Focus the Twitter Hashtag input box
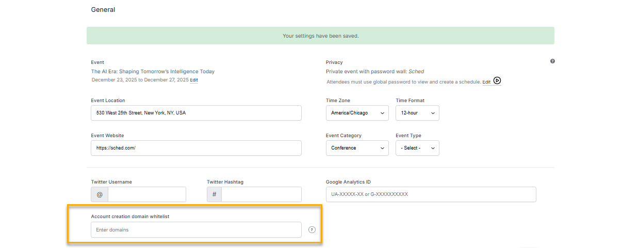Viewport: 639px width, 248px height. pyautogui.click(x=261, y=194)
